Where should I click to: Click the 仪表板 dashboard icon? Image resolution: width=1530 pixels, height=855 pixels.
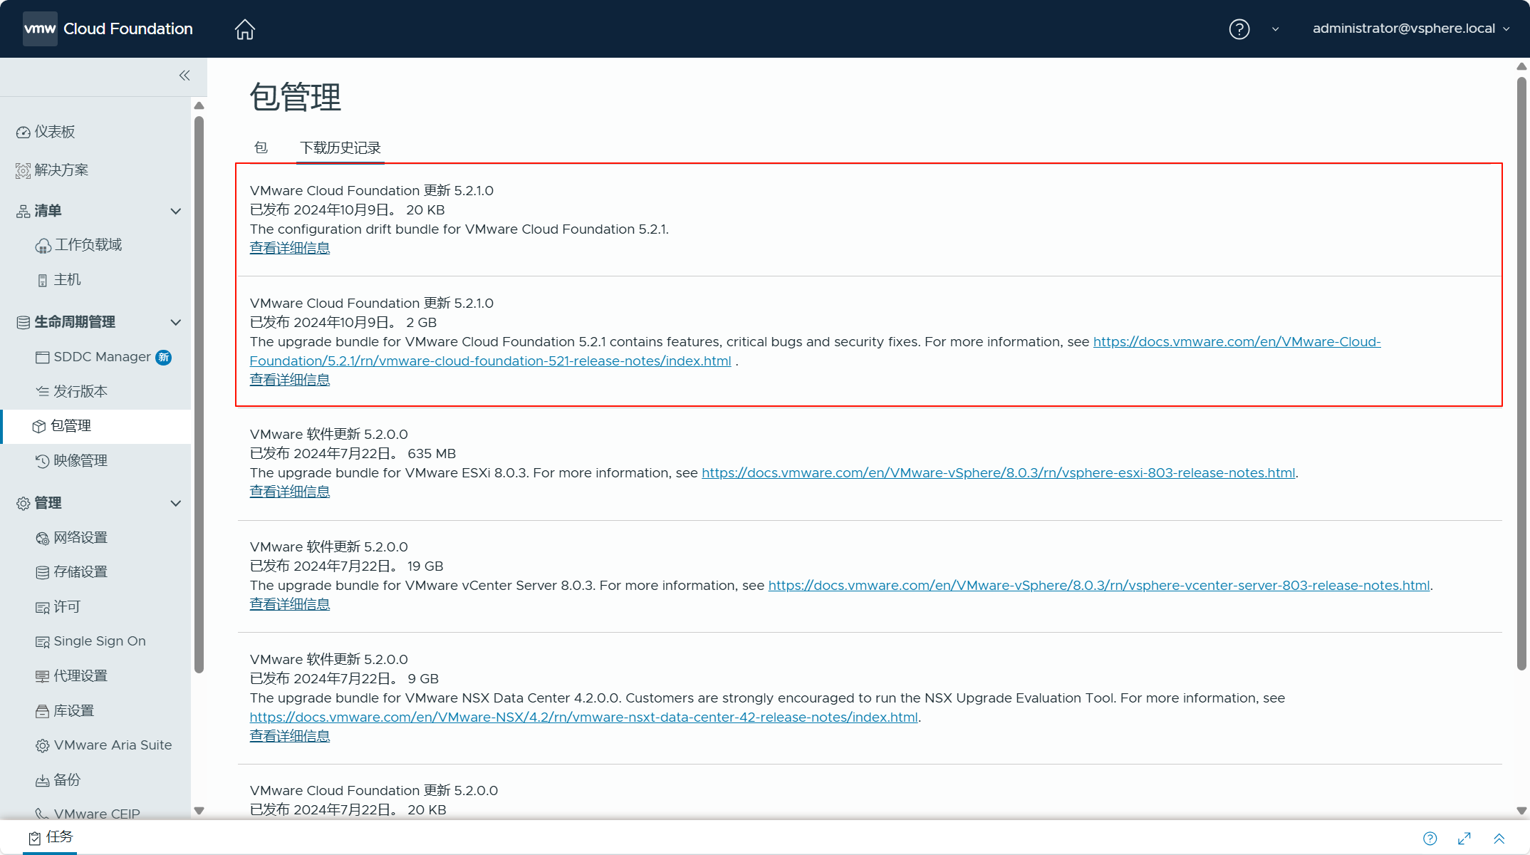coord(24,133)
